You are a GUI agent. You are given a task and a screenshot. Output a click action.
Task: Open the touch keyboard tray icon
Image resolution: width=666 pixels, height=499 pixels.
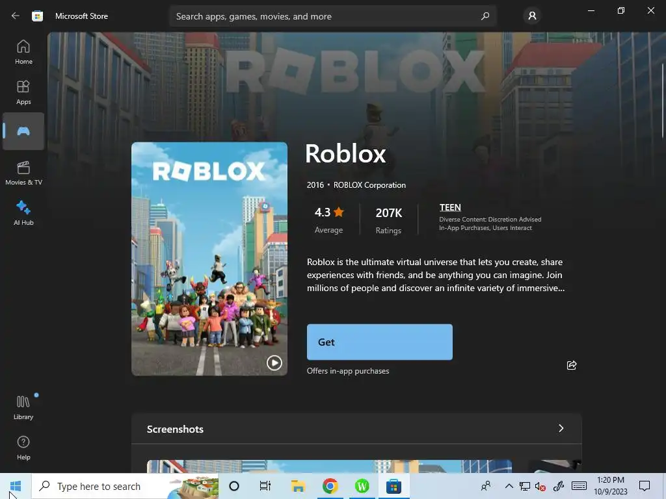[579, 486]
